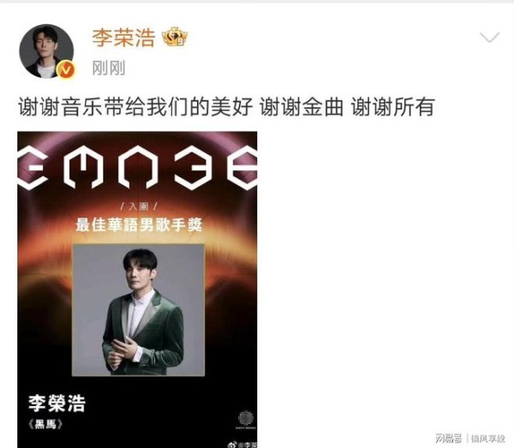Click the @李荣 watermark text on poster
This screenshot has height=448, width=514.
coord(248,445)
